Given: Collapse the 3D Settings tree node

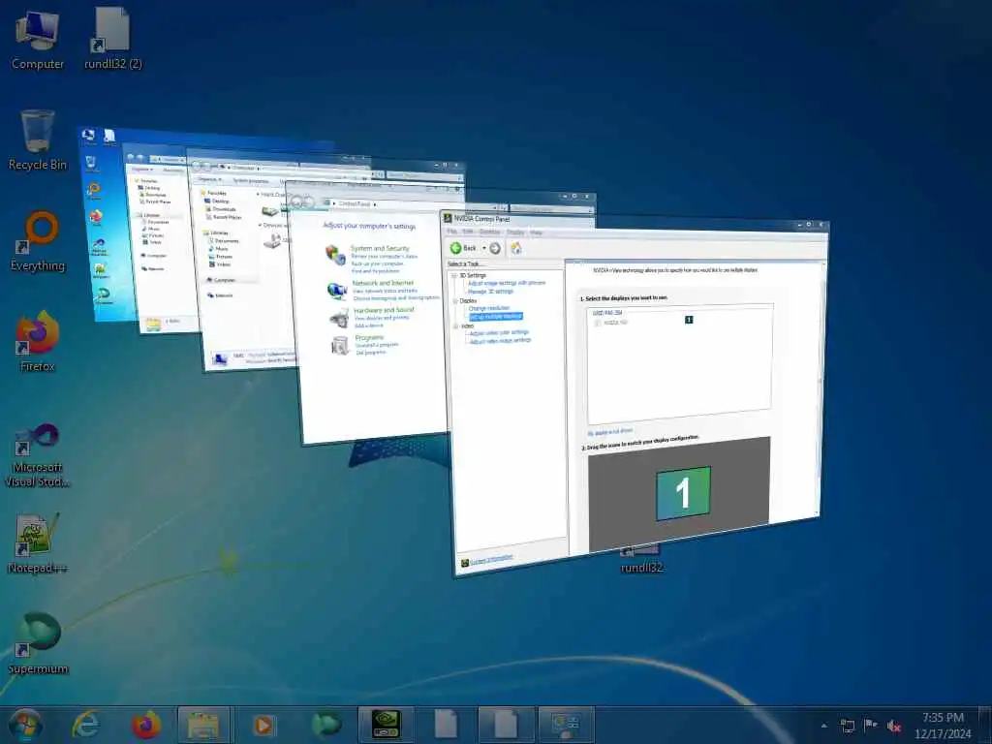Looking at the screenshot, I should point(453,276).
